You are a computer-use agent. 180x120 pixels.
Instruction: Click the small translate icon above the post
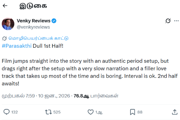4,38
